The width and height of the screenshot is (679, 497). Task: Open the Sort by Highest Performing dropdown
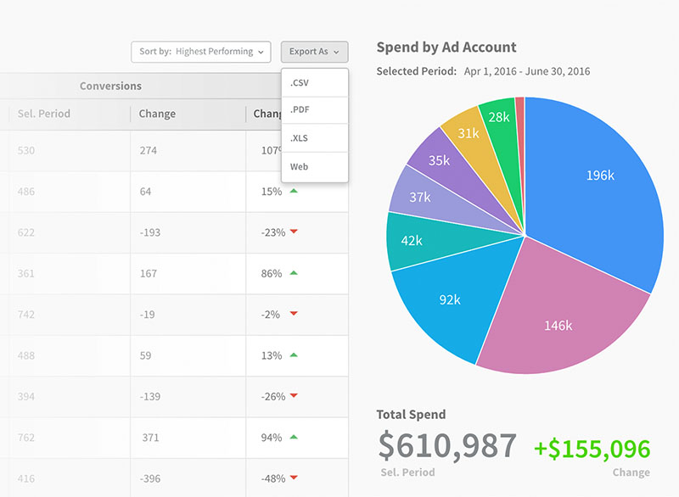click(201, 52)
